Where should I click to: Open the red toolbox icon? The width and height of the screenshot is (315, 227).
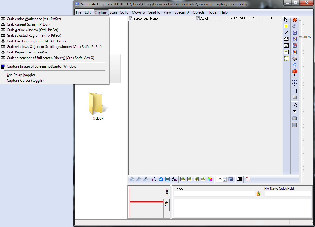[x=295, y=71]
